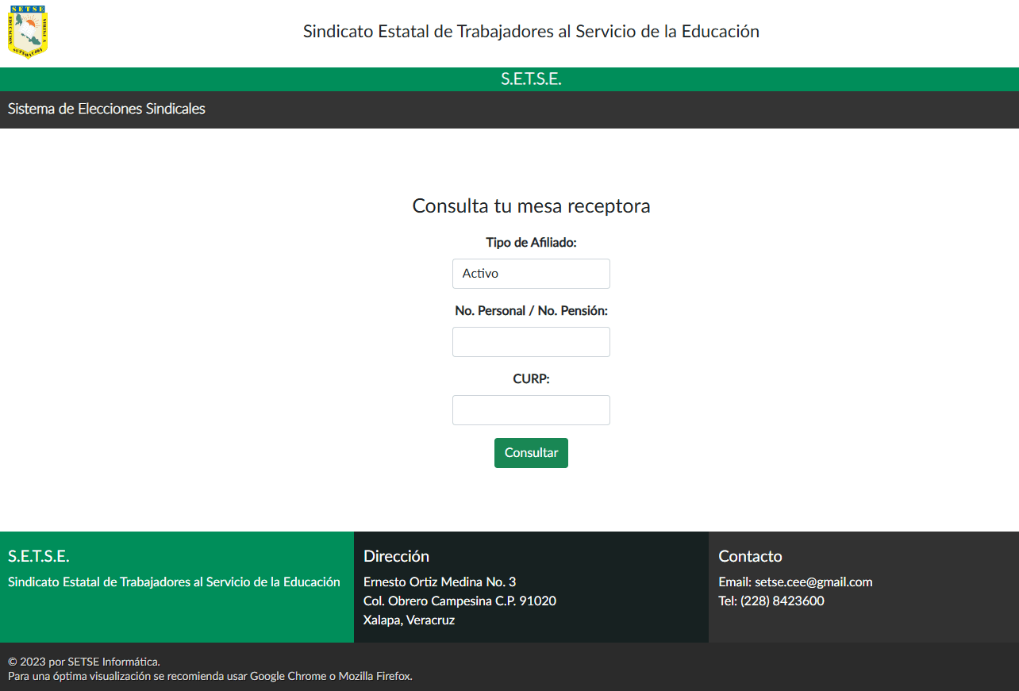Focus the CURP input field
The image size is (1019, 691).
pyautogui.click(x=531, y=410)
